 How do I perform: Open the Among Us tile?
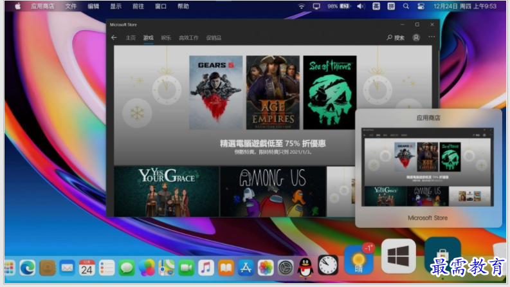click(x=273, y=192)
